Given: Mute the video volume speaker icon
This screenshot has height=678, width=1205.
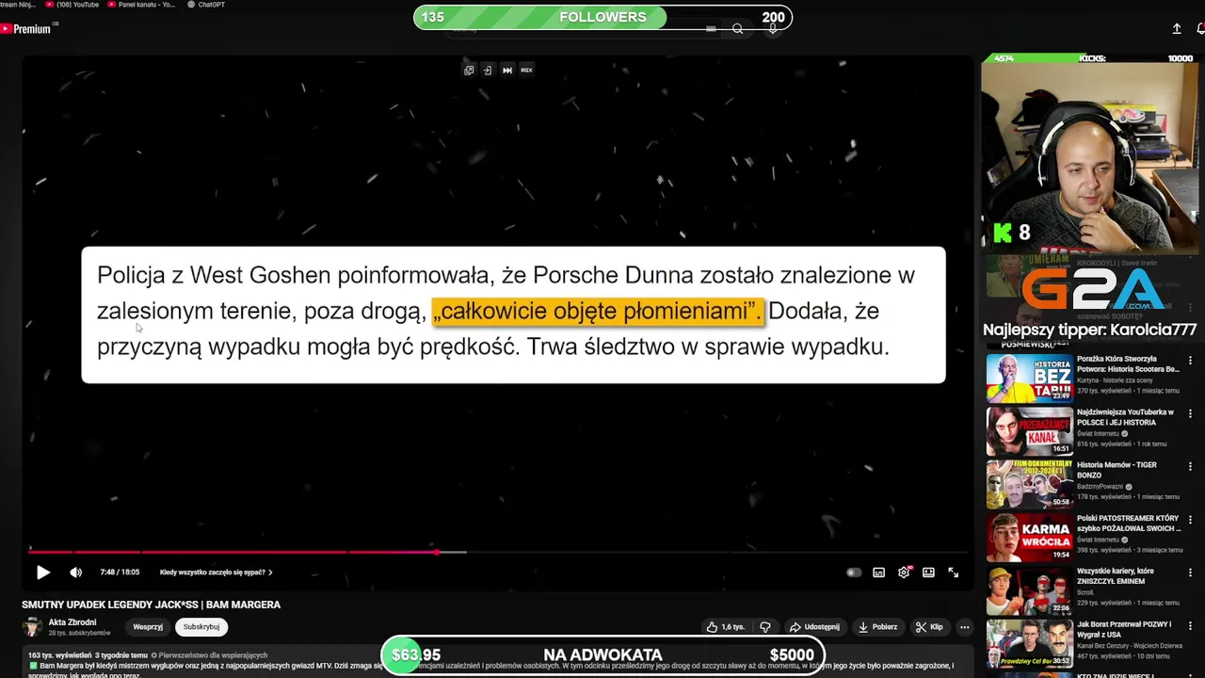Looking at the screenshot, I should coord(75,572).
